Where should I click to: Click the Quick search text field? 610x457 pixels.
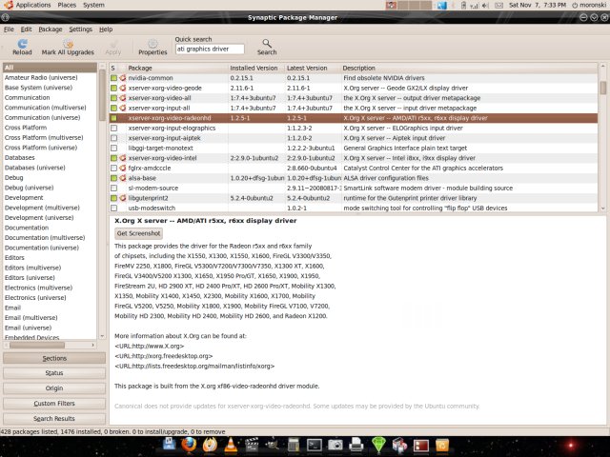pyautogui.click(x=210, y=49)
